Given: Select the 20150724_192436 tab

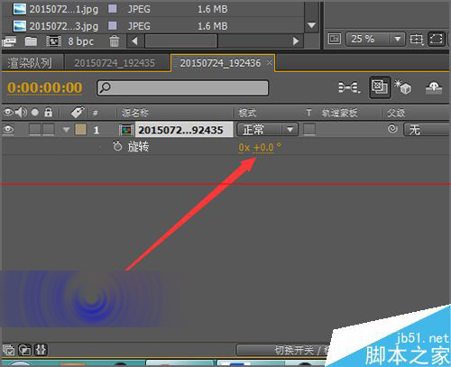Looking at the screenshot, I should [x=220, y=63].
